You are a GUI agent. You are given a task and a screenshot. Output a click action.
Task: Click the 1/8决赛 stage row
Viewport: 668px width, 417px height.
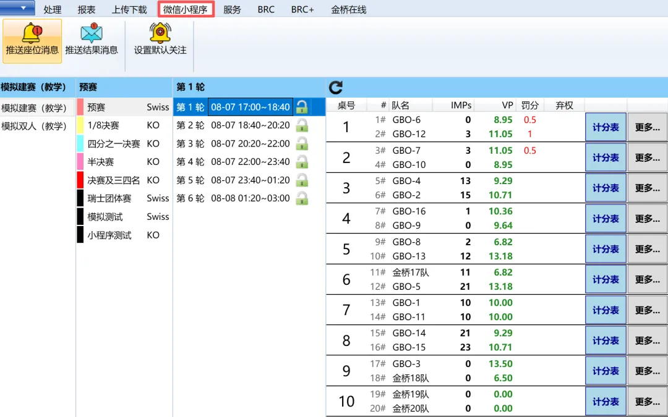tap(124, 125)
